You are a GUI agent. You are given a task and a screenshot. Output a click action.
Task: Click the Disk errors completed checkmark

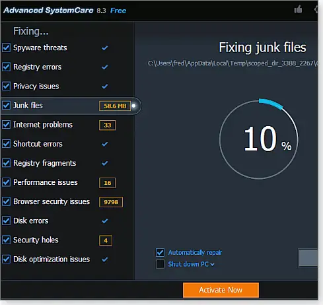pyautogui.click(x=105, y=221)
